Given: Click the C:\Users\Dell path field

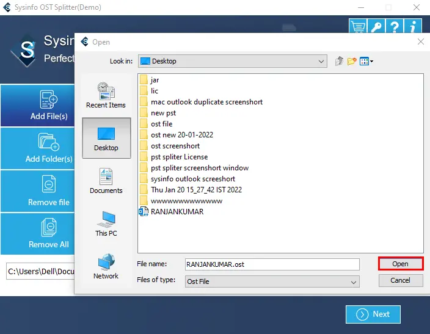Looking at the screenshot, I should 40,271.
